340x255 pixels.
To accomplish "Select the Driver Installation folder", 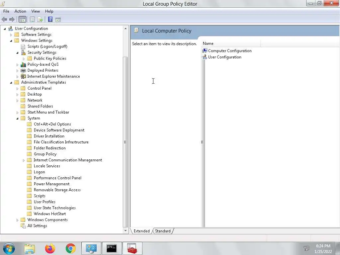I will pyautogui.click(x=49, y=136).
